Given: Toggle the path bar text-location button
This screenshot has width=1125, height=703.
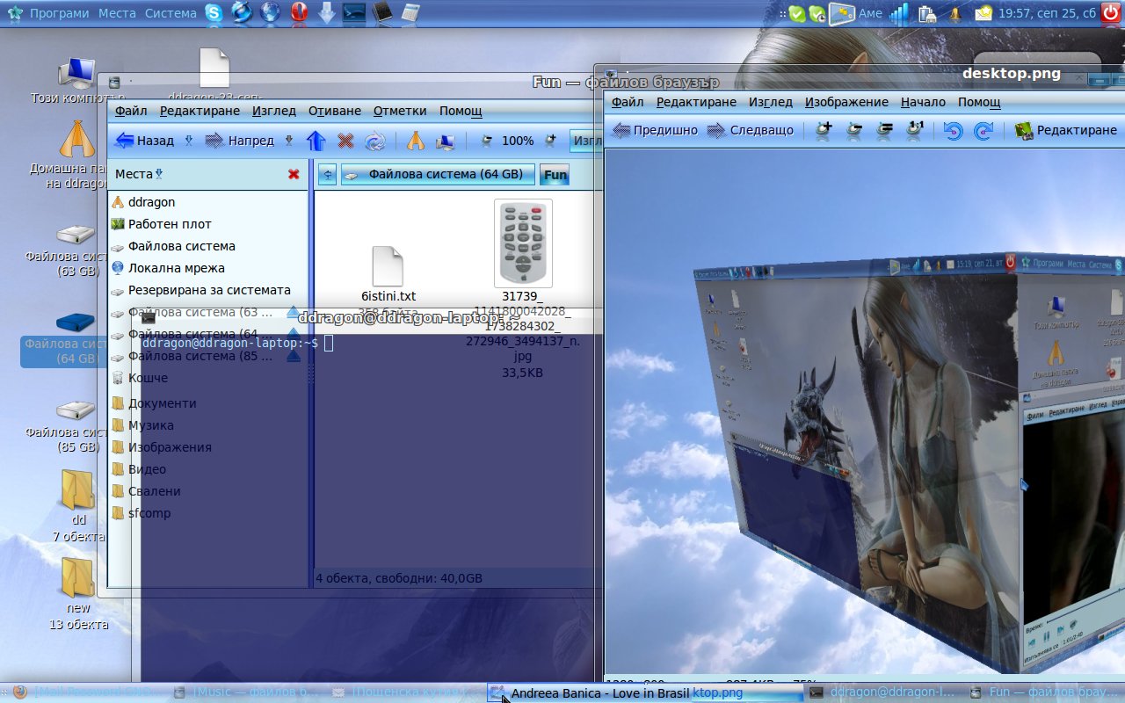Looking at the screenshot, I should (x=327, y=174).
